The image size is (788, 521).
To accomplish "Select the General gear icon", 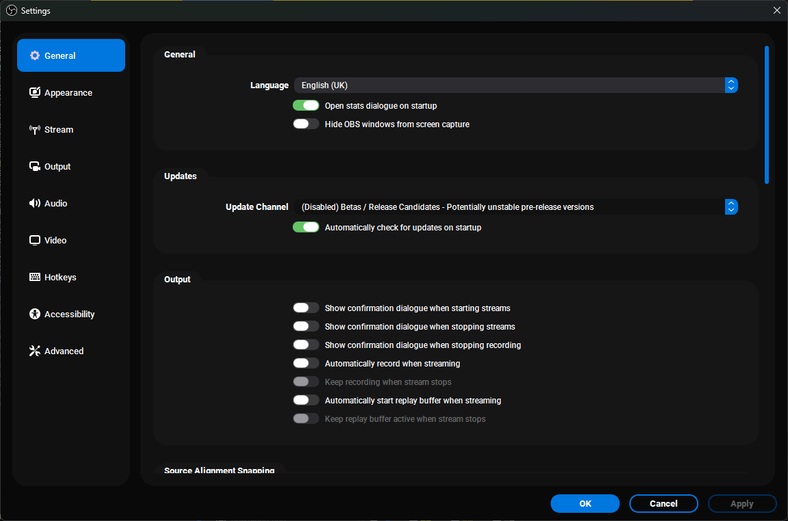I will (x=34, y=55).
